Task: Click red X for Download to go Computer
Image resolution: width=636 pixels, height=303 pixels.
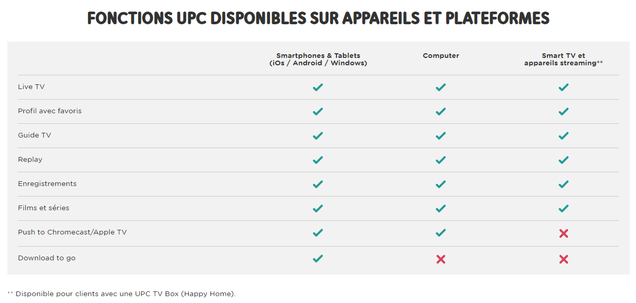Action: [441, 259]
